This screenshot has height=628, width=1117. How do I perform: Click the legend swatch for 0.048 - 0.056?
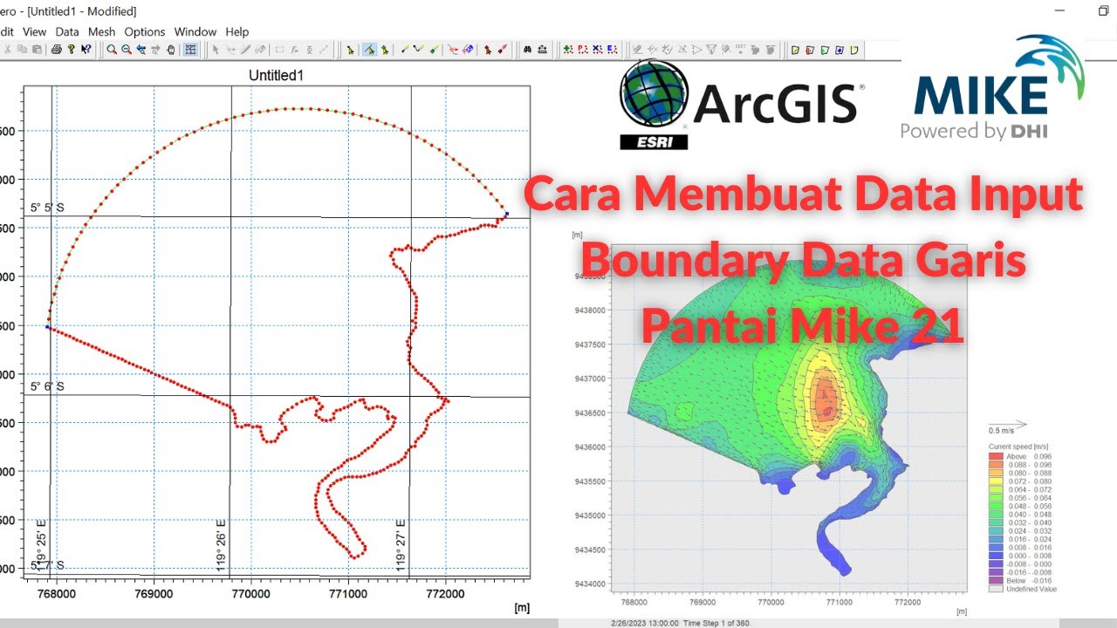[x=996, y=505]
